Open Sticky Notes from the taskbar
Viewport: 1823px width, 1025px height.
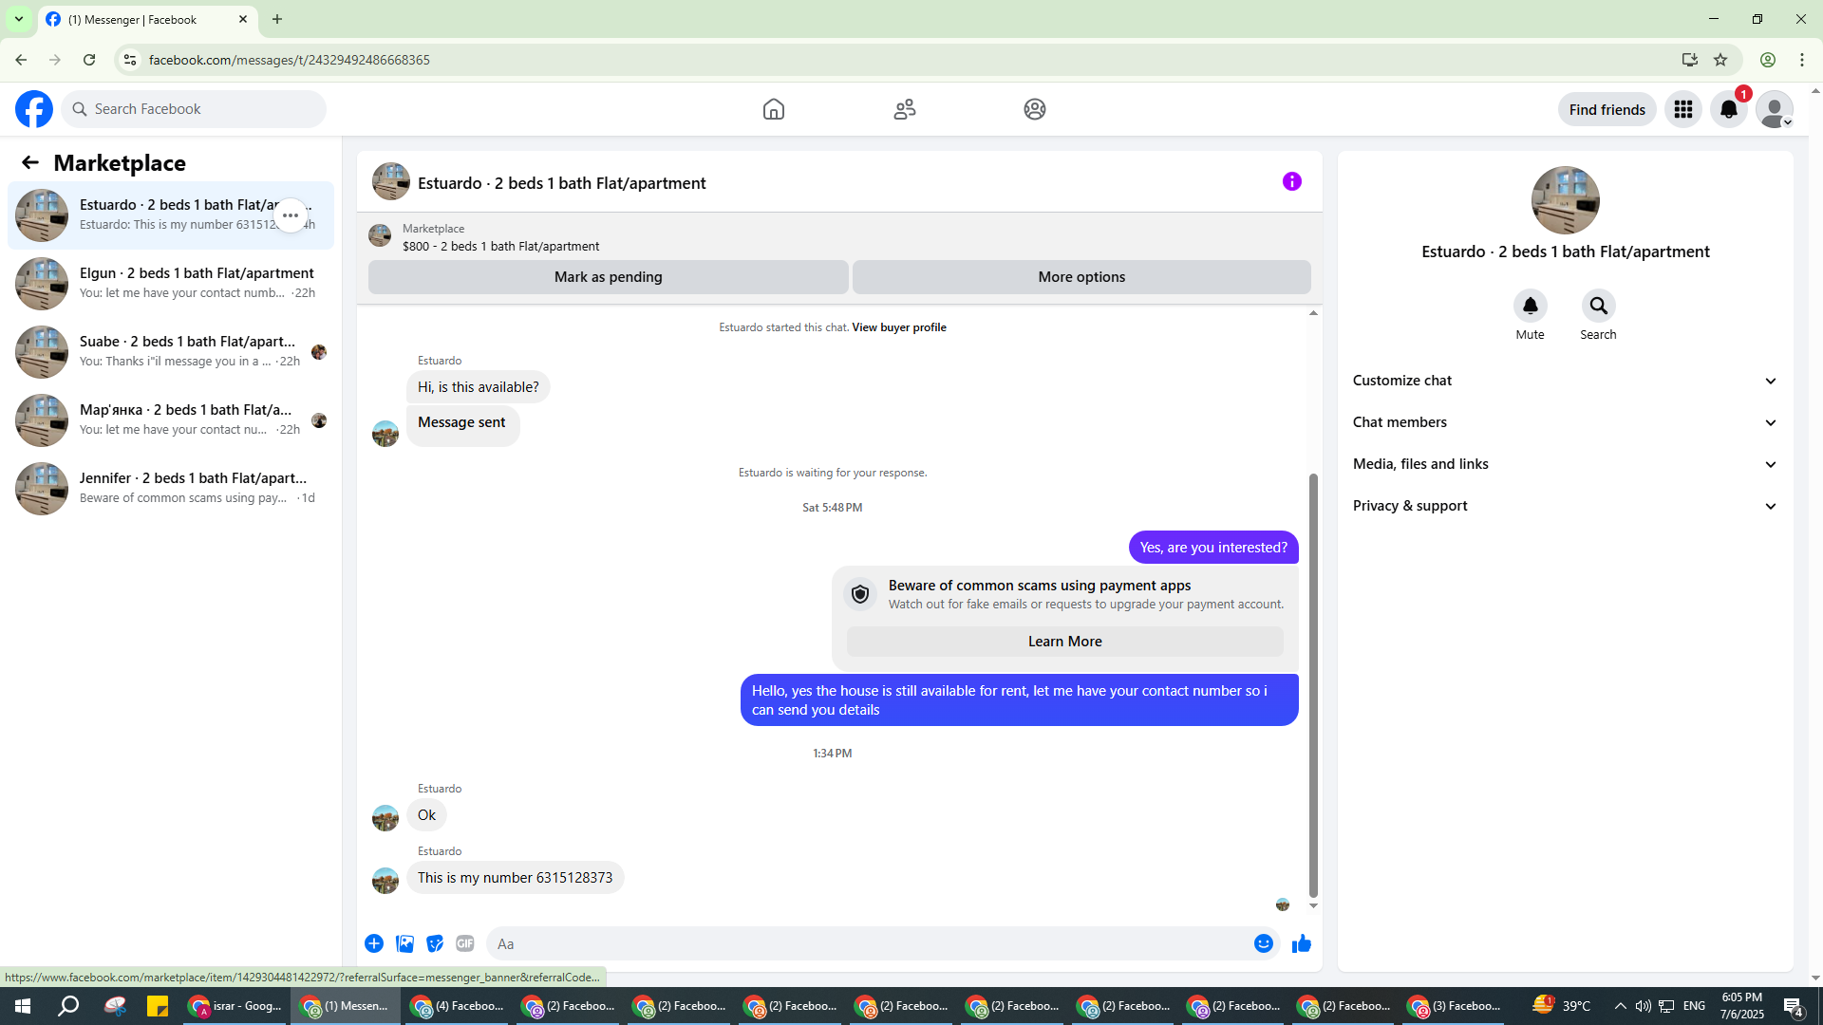pyautogui.click(x=158, y=1006)
